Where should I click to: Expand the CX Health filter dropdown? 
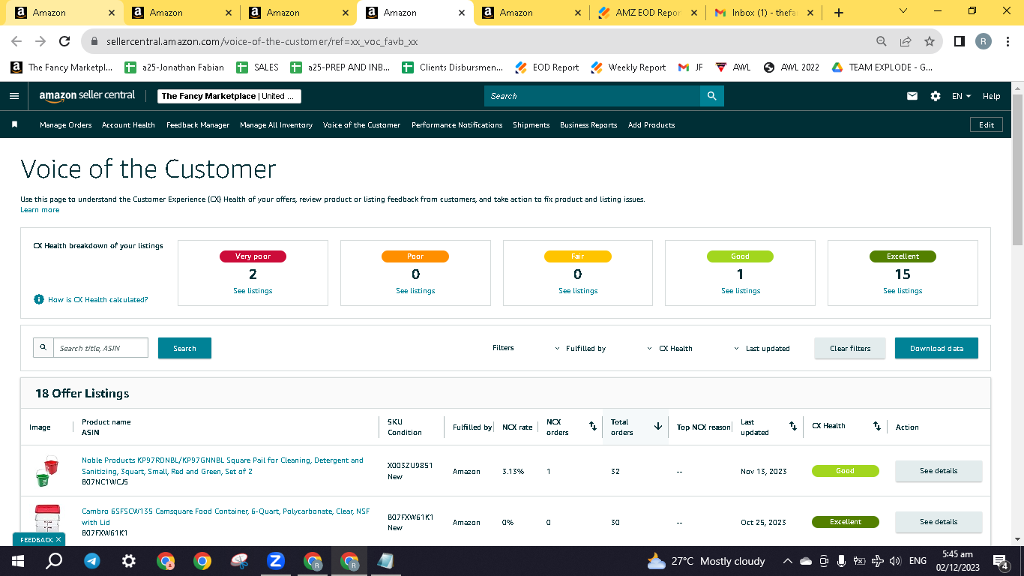coord(670,349)
